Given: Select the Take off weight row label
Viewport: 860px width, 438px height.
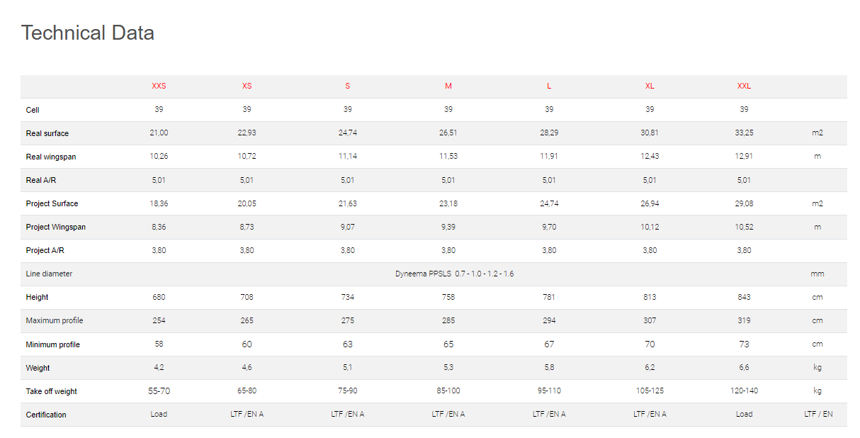Looking at the screenshot, I should click(x=52, y=391).
